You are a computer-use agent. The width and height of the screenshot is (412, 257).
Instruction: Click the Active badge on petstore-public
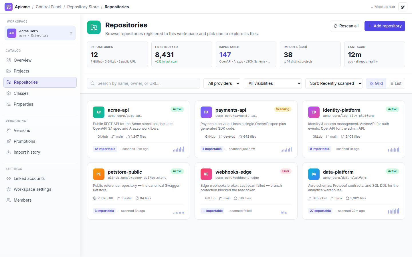[177, 171]
